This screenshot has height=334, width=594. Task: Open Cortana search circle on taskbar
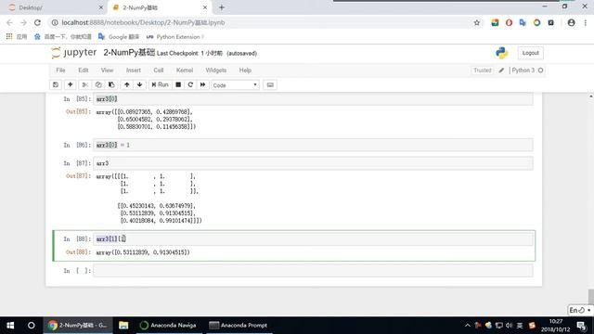tap(31, 326)
